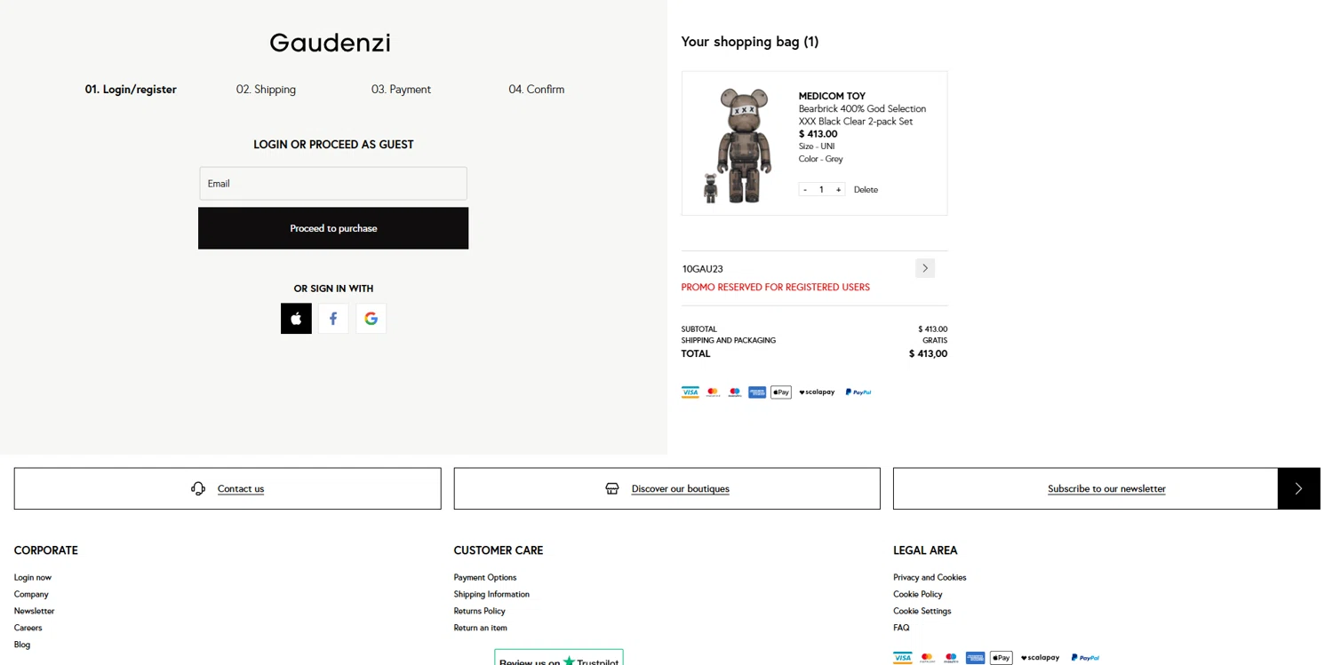The width and height of the screenshot is (1333, 665).
Task: Click the MEDICOM TOY brand name
Action: [x=832, y=96]
